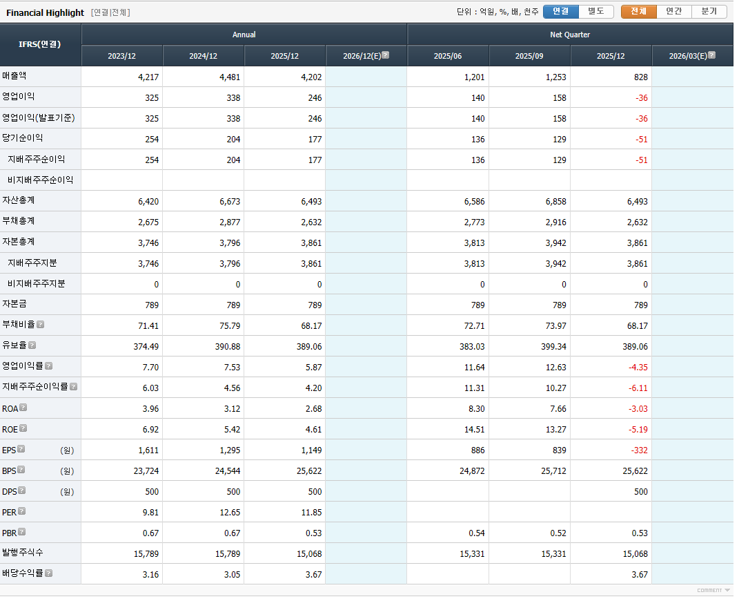739x599 pixels.
Task: Click the negative -4.35 영업이익률 value
Action: 638,368
